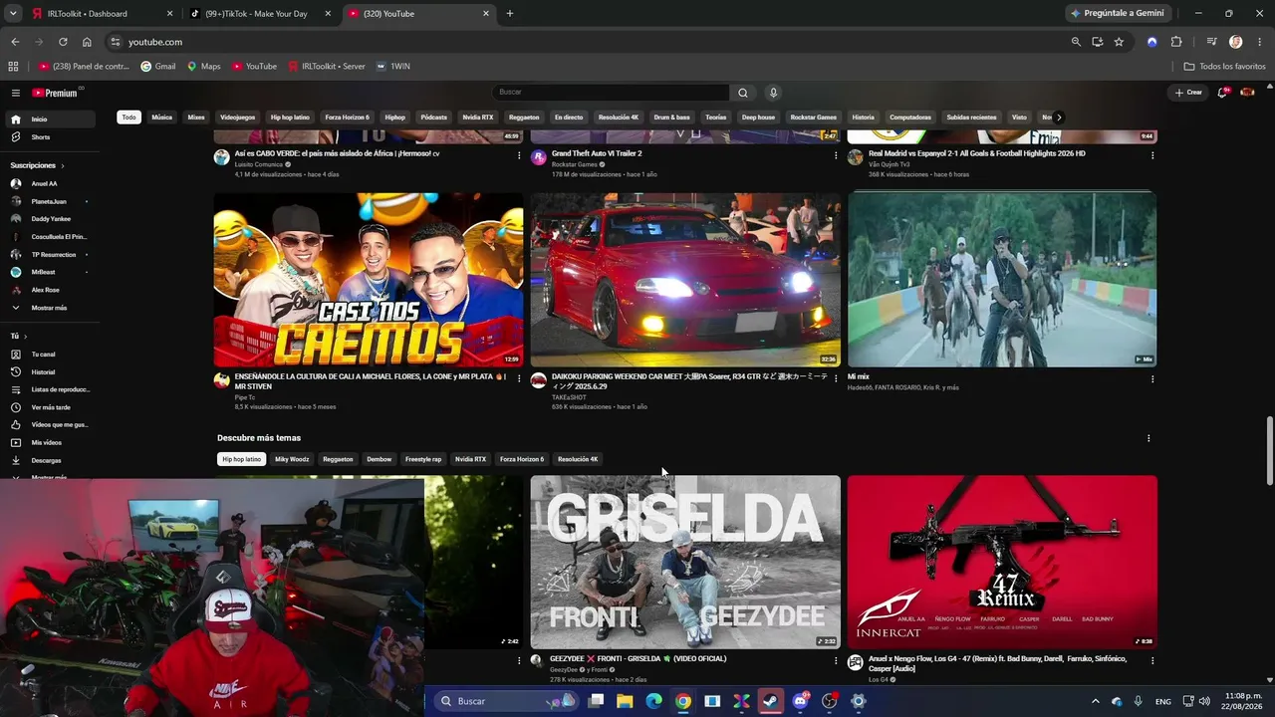
Task: Open Listas de reproducción in sidebar
Action: pyautogui.click(x=52, y=389)
